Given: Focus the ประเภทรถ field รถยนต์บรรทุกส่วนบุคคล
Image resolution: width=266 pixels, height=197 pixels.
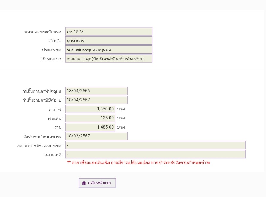Looking at the screenshot, I should point(109,50).
